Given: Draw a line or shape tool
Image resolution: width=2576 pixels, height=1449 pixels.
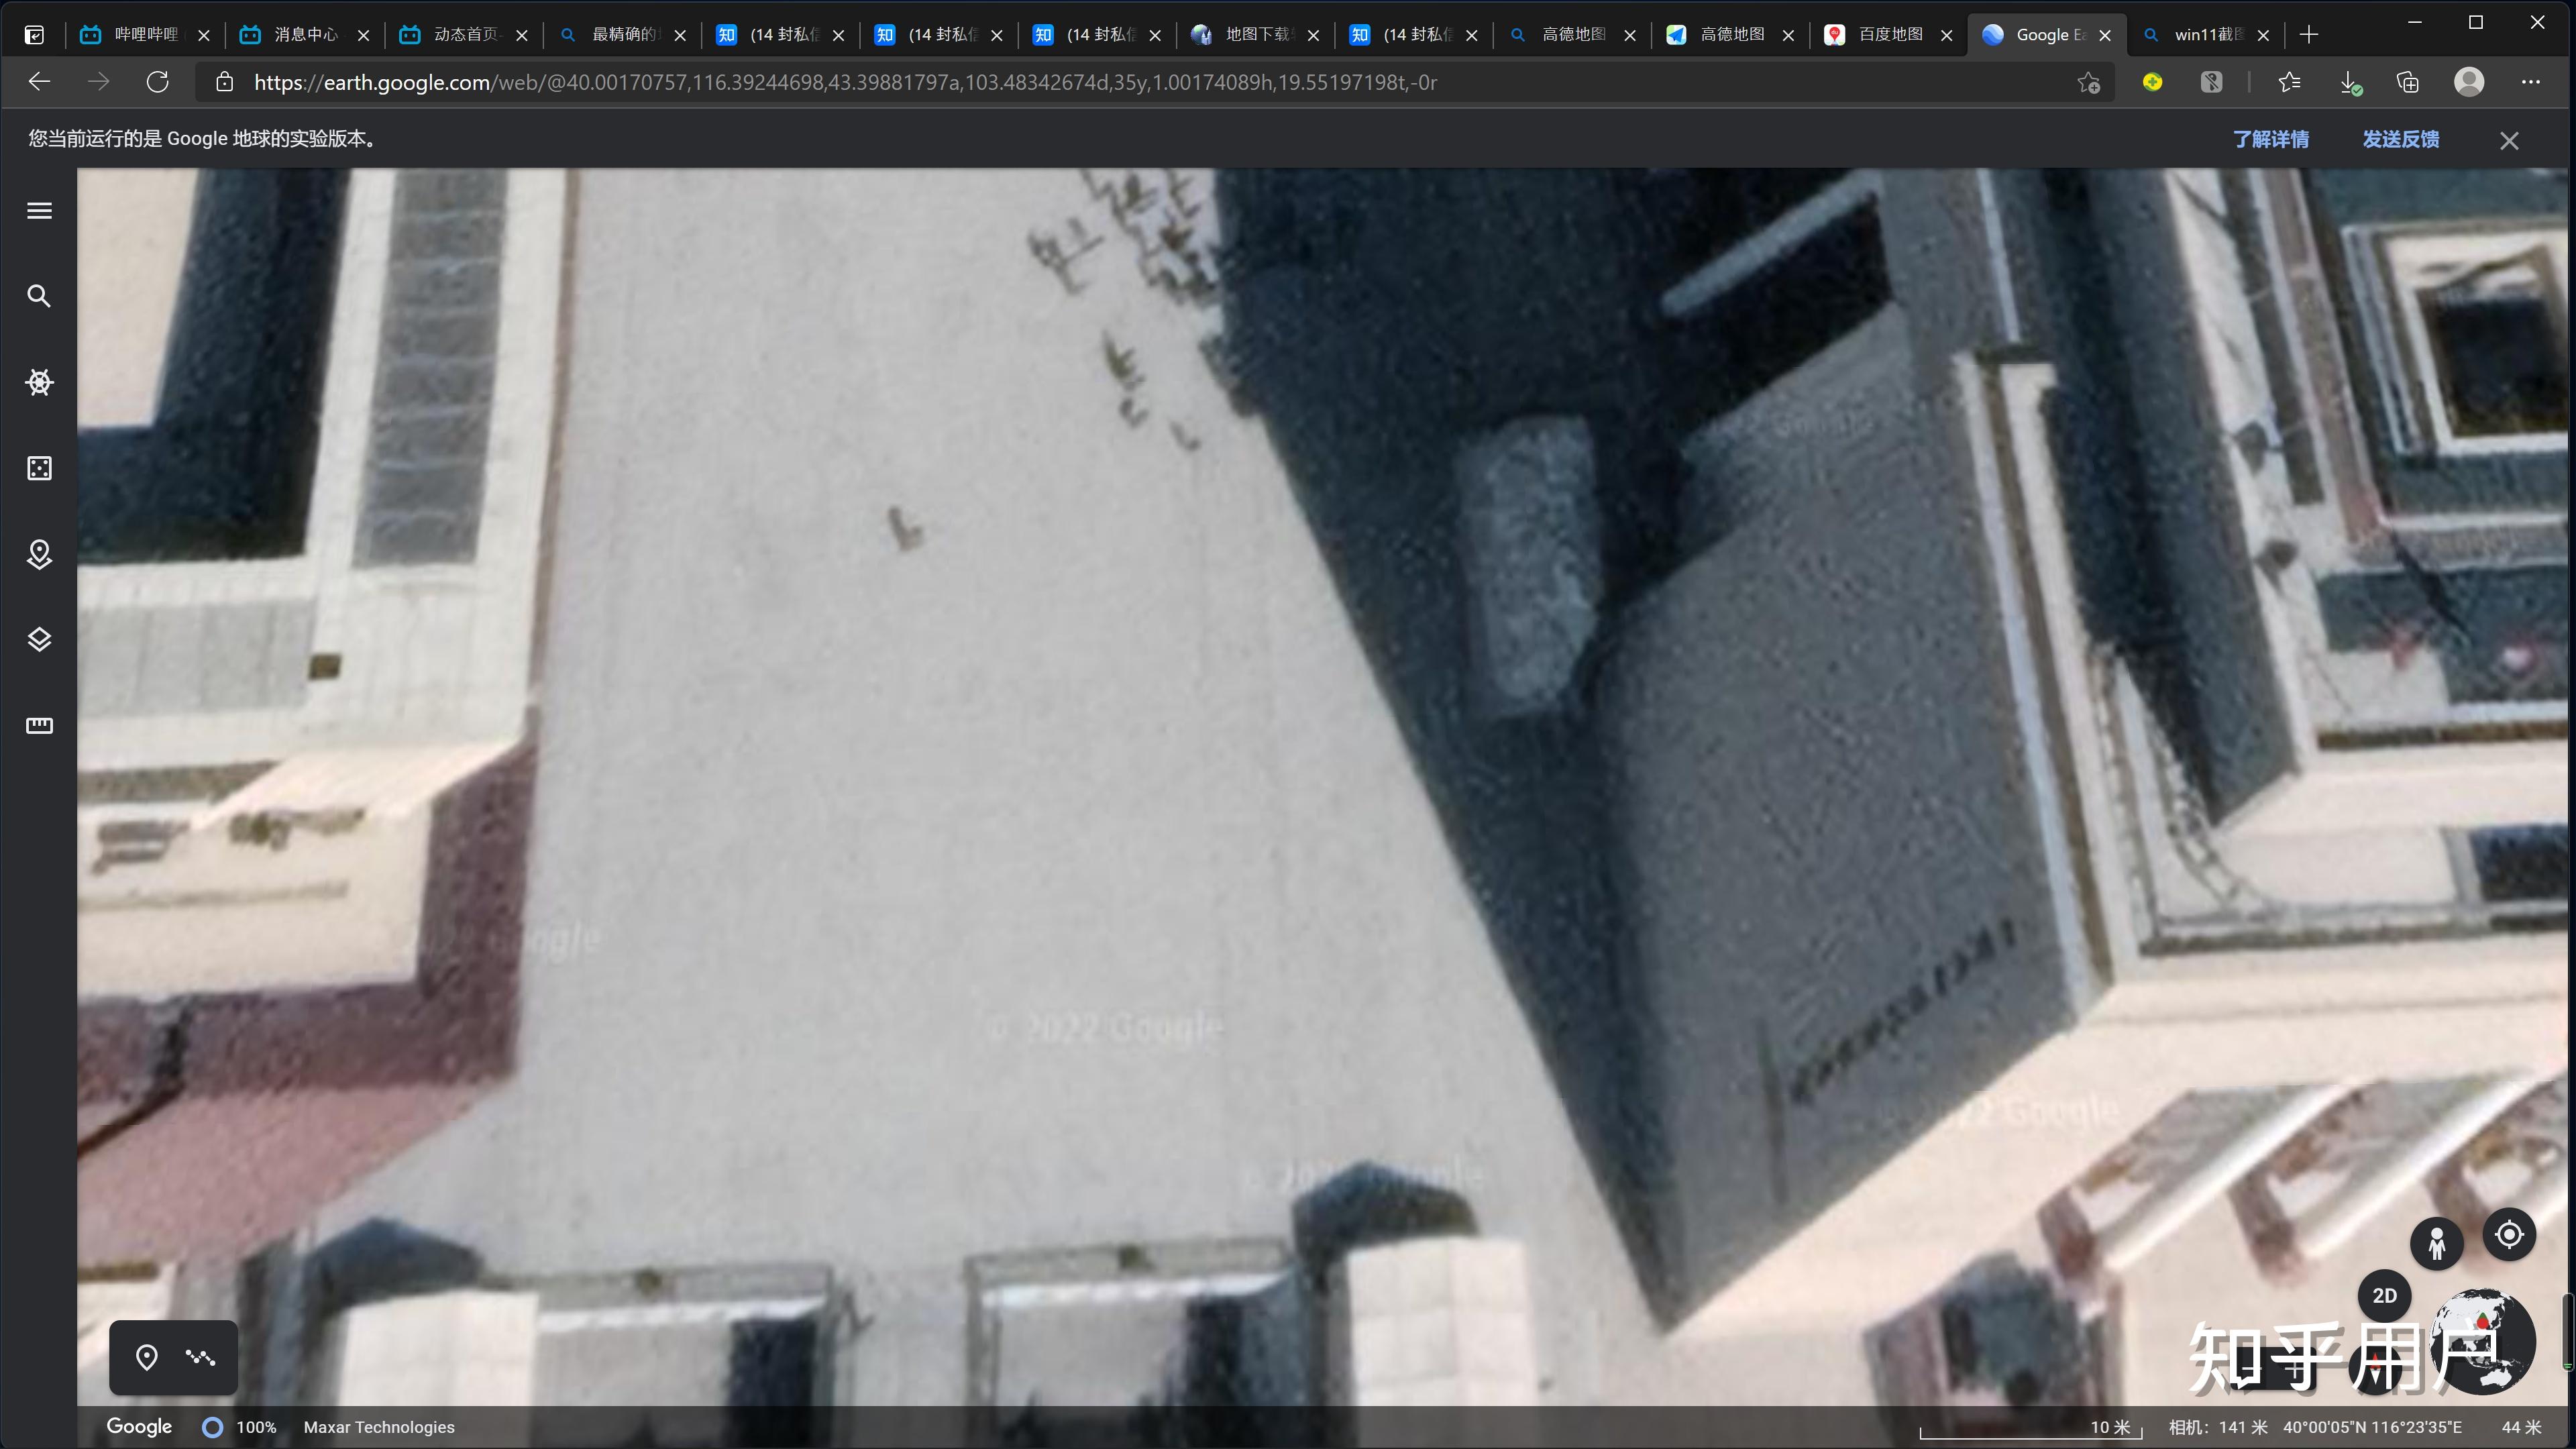Looking at the screenshot, I should [201, 1357].
